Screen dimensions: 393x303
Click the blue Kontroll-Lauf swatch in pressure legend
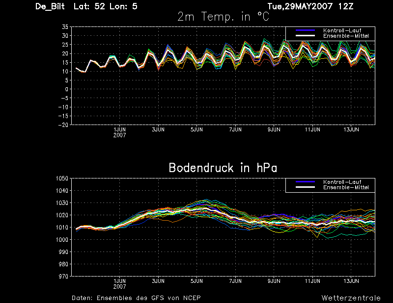coord(305,182)
